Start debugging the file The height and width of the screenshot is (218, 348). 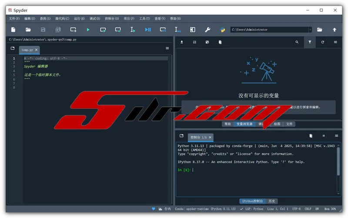pyautogui.click(x=148, y=30)
